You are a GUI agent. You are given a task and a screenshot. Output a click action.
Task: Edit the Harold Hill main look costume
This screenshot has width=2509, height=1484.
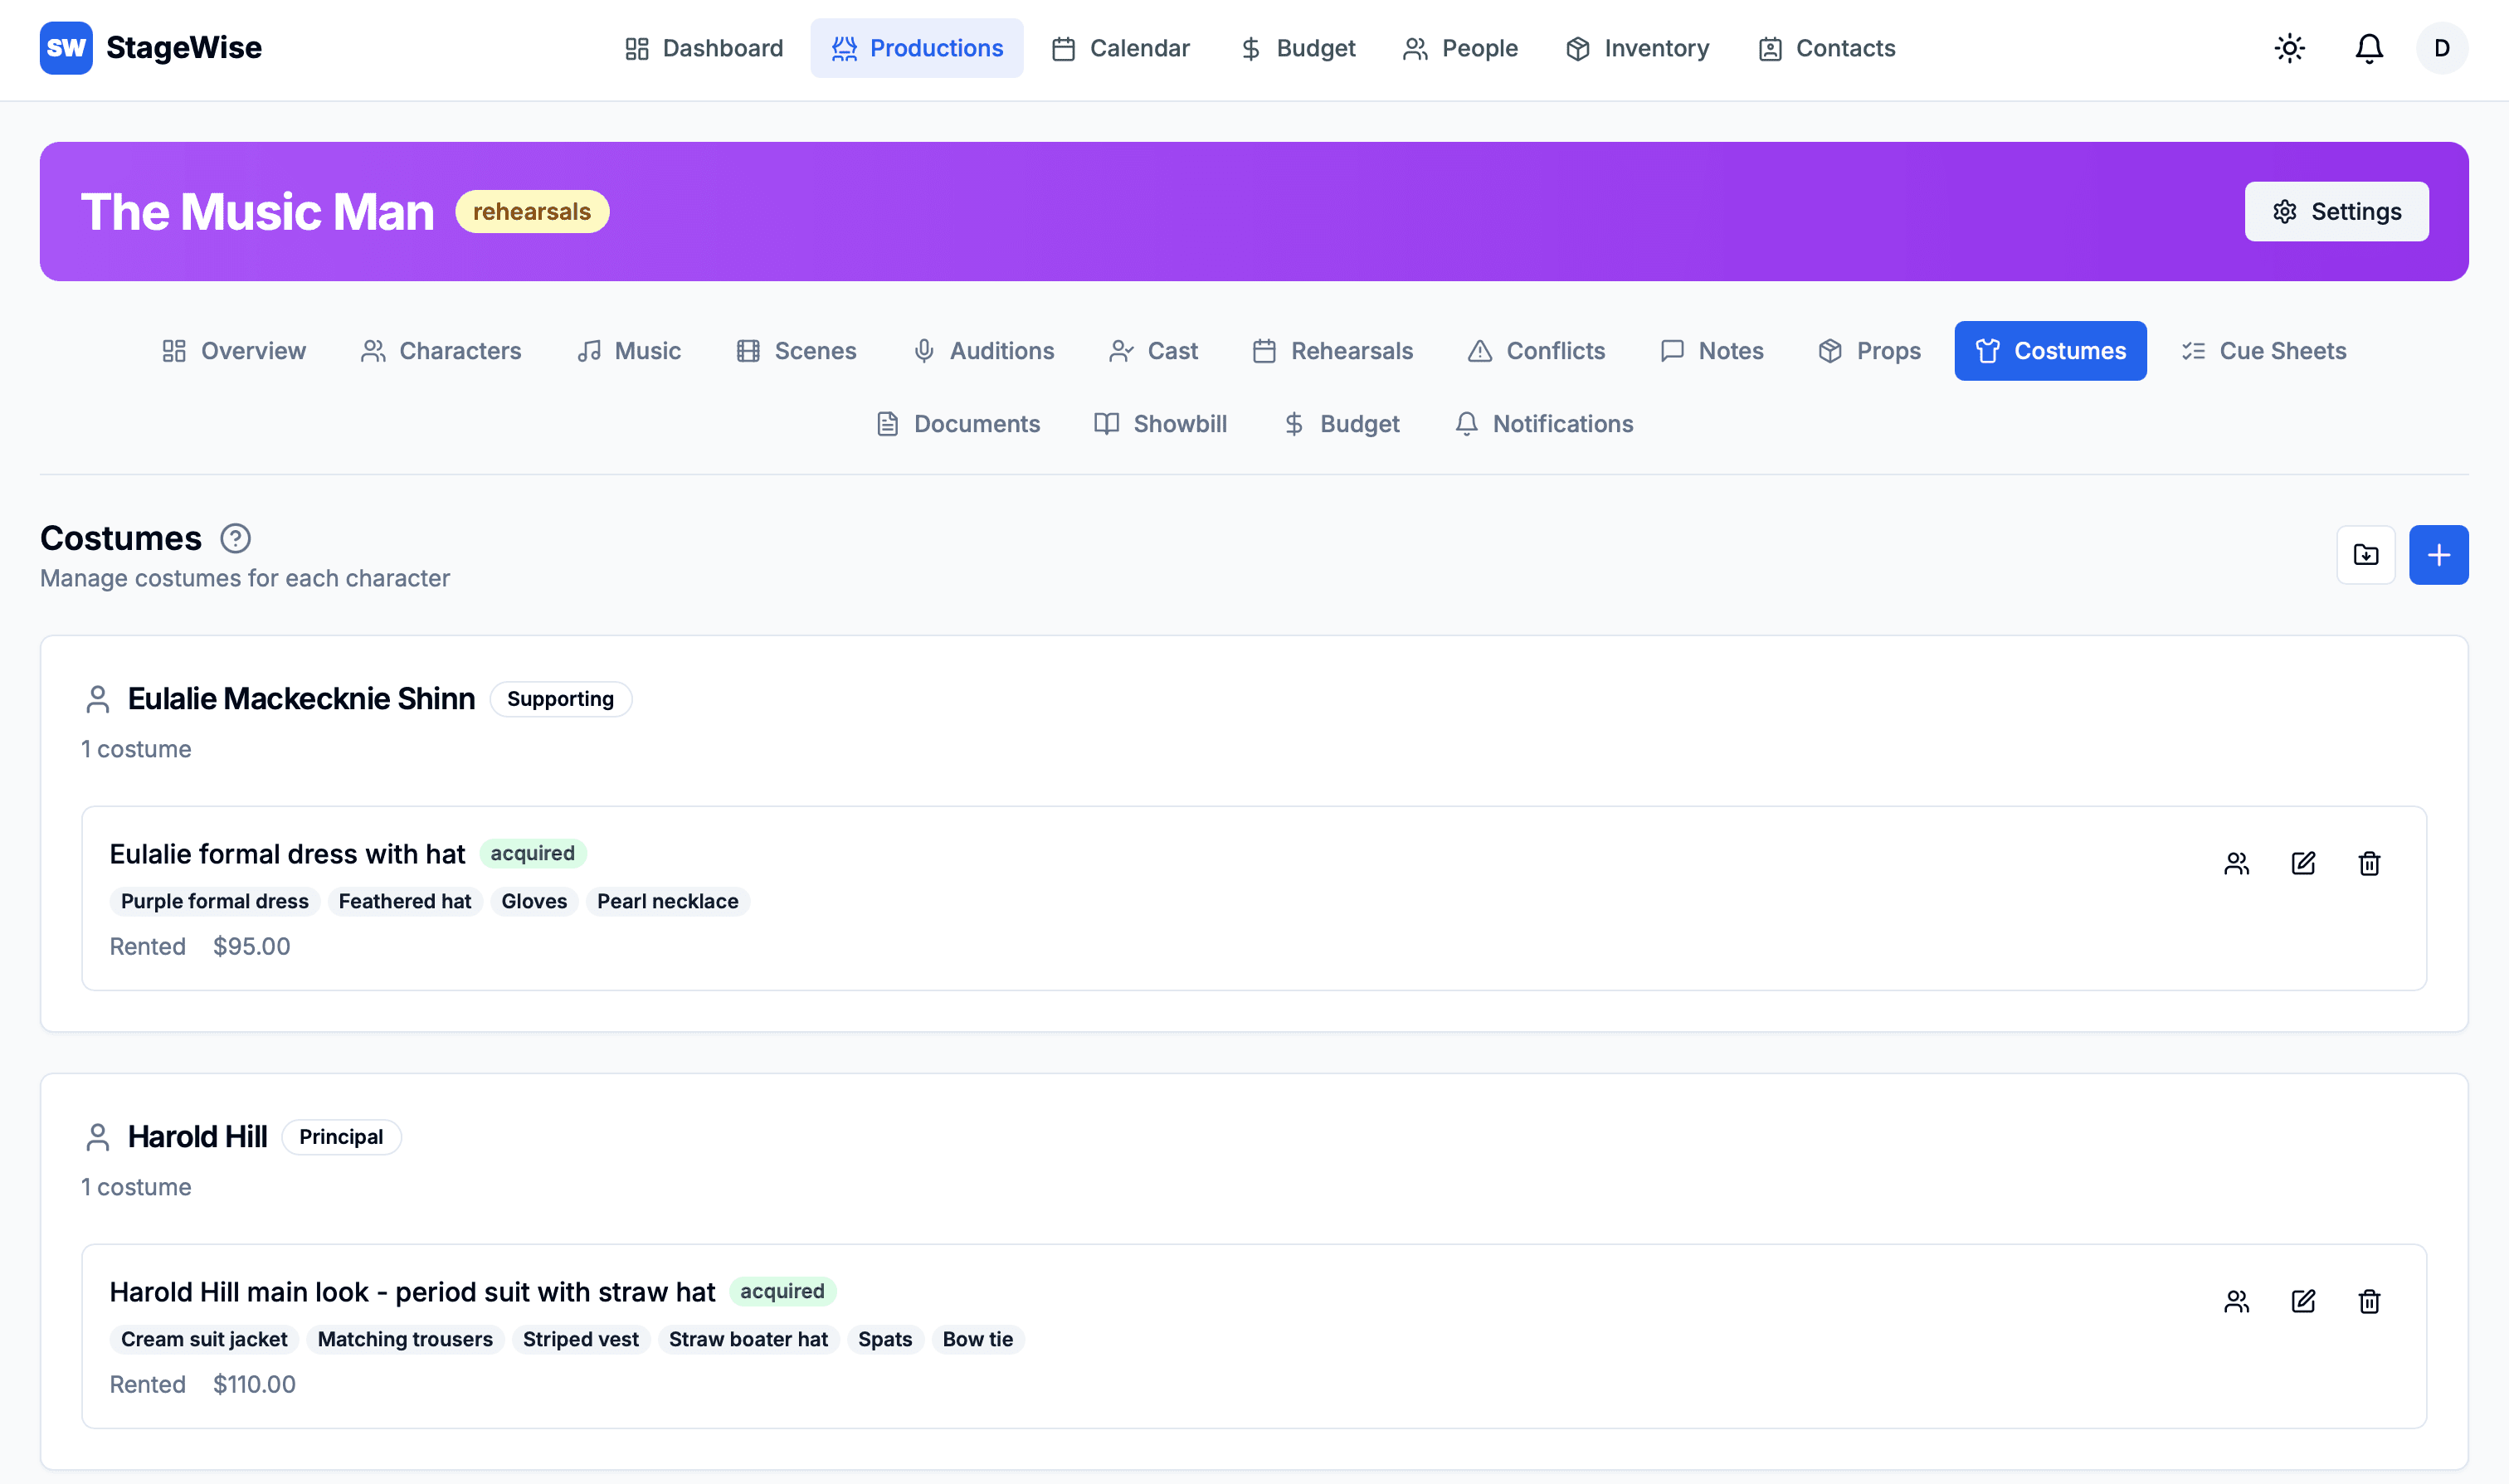[x=2302, y=1301]
